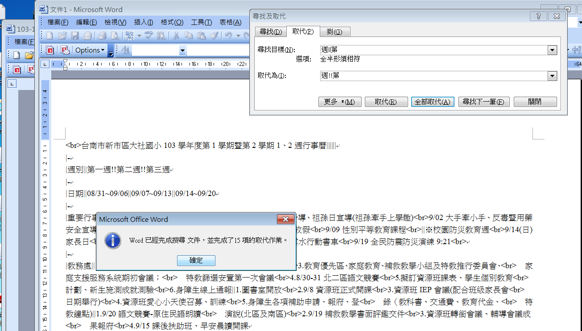Open the Options dropdown in PDF toolbar
Viewport: 582px width, 331px height.
pyautogui.click(x=90, y=50)
